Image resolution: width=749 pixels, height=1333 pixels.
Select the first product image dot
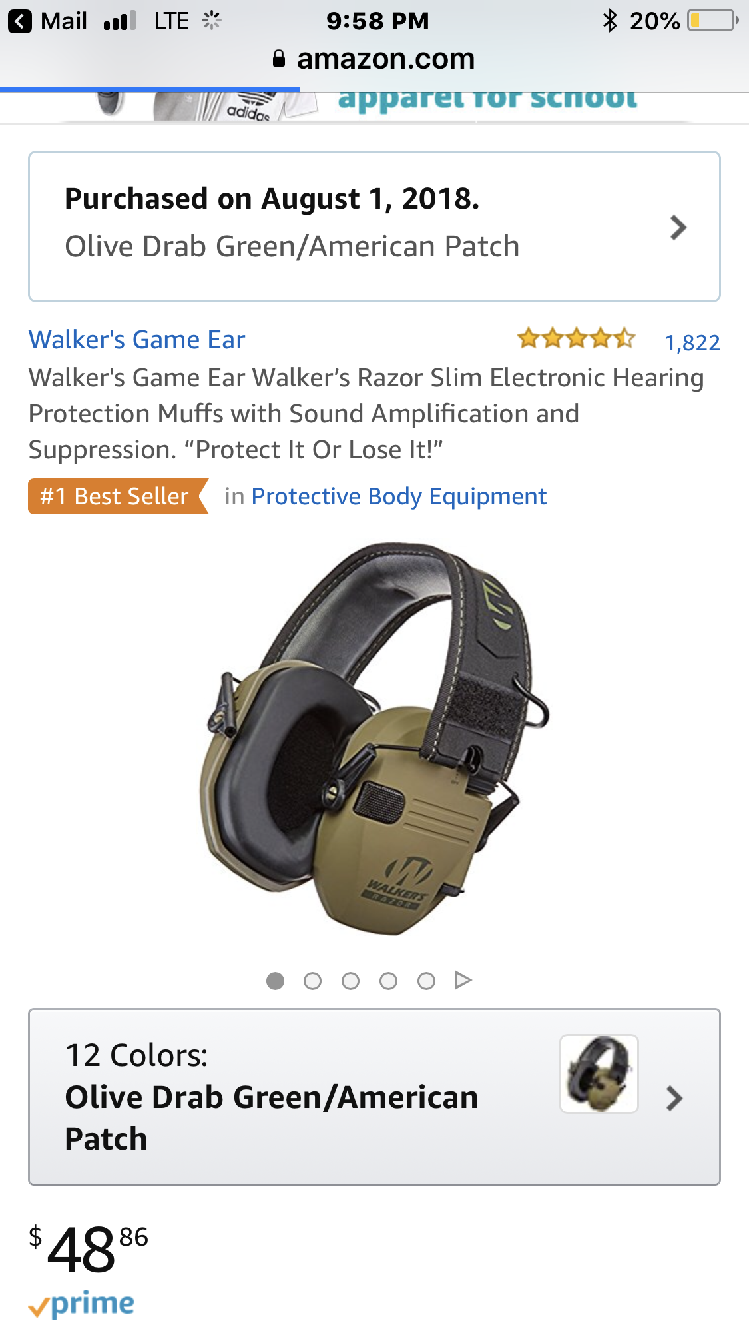click(275, 981)
